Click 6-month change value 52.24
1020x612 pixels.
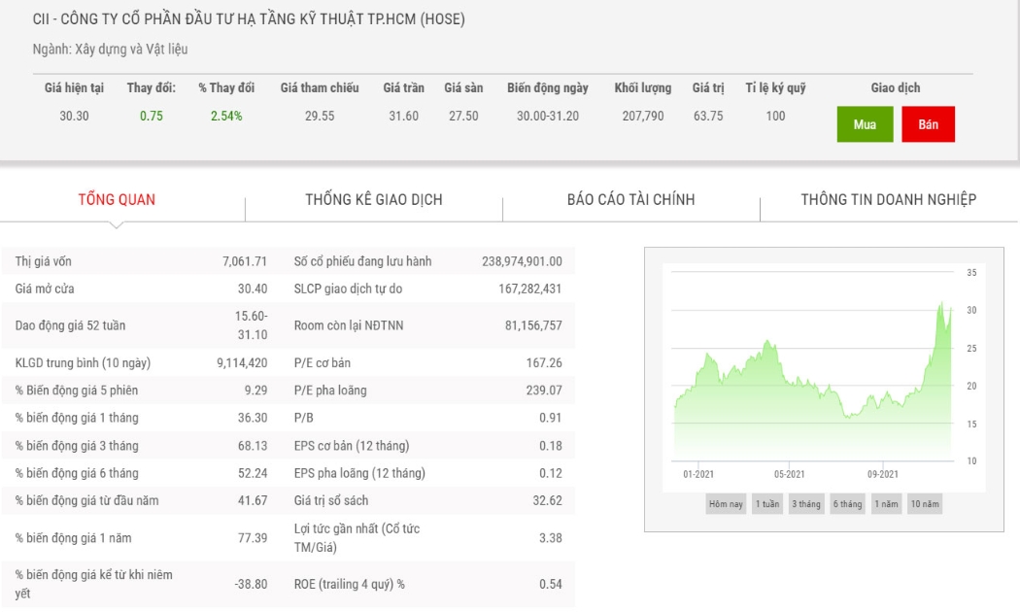click(x=253, y=473)
